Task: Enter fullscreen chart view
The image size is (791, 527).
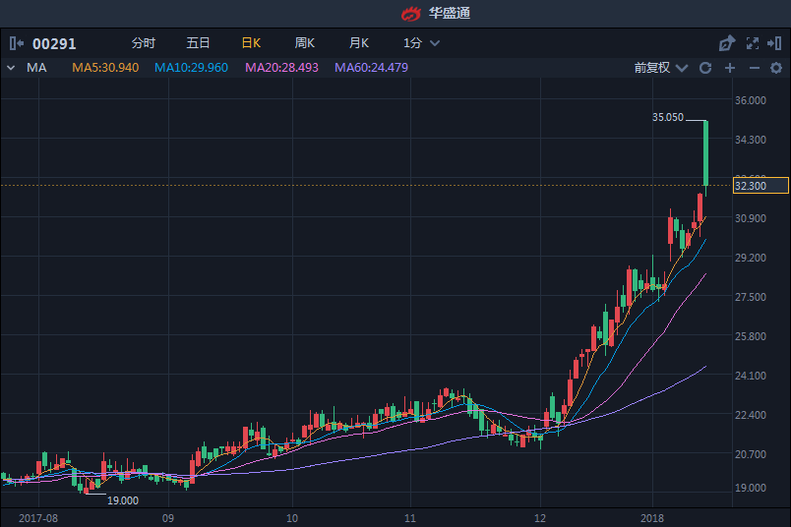Action: click(753, 43)
